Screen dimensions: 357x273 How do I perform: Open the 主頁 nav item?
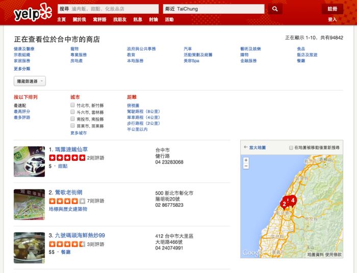pyautogui.click(x=61, y=19)
